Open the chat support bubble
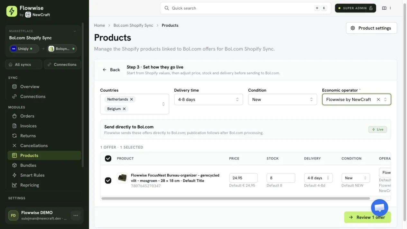Screen dimensions: 407x229 (x=380, y=207)
